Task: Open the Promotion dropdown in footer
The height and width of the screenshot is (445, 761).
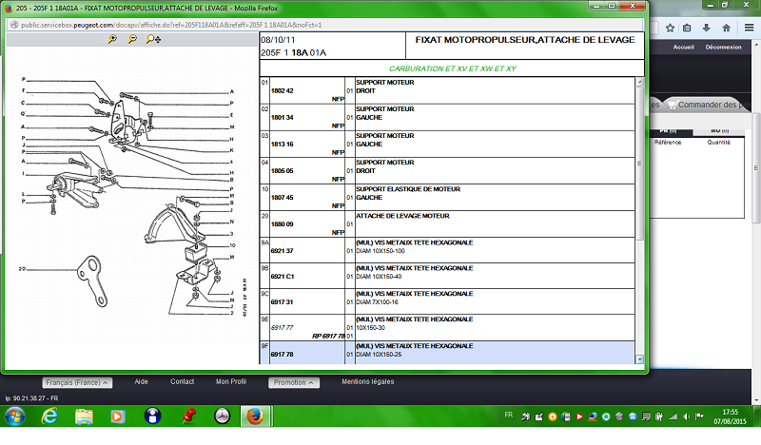Action: [x=294, y=382]
